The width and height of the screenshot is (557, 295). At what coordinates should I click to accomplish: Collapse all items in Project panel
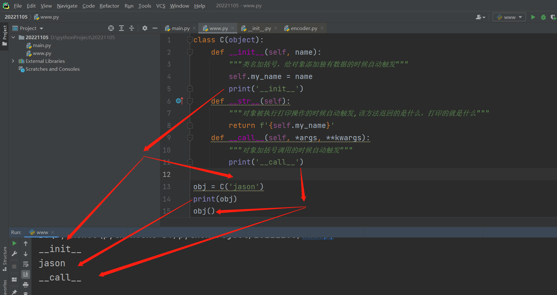(x=132, y=28)
